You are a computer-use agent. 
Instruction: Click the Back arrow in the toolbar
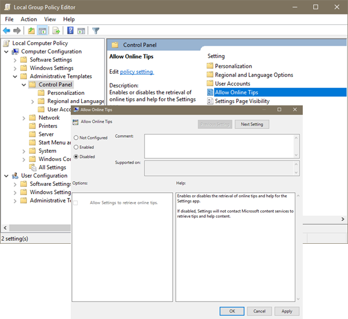pyautogui.click(x=6, y=31)
